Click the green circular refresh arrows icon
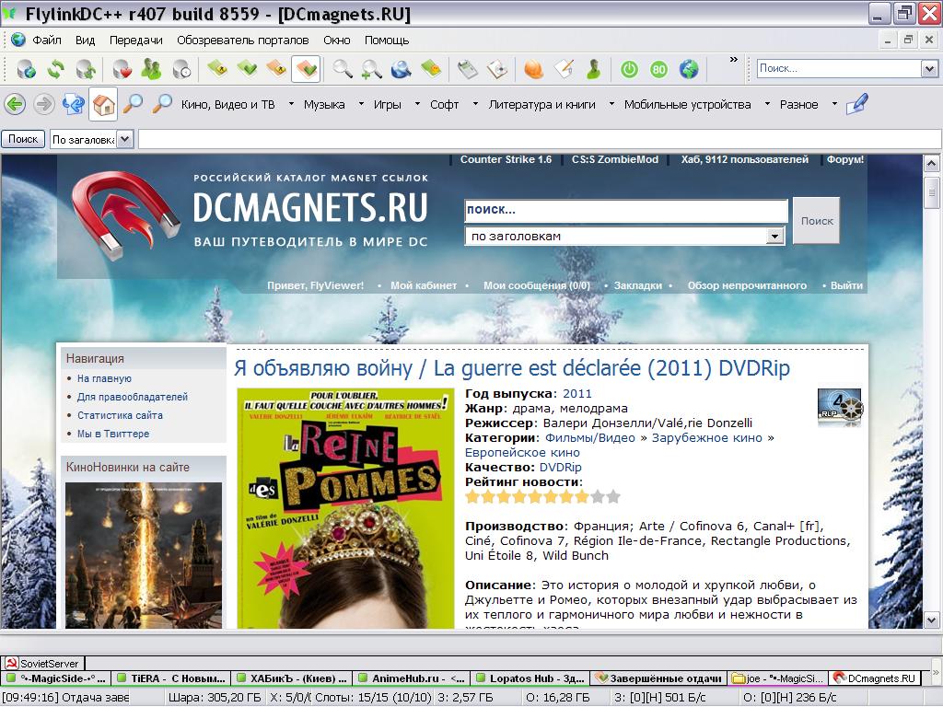The image size is (943, 707). 56,69
